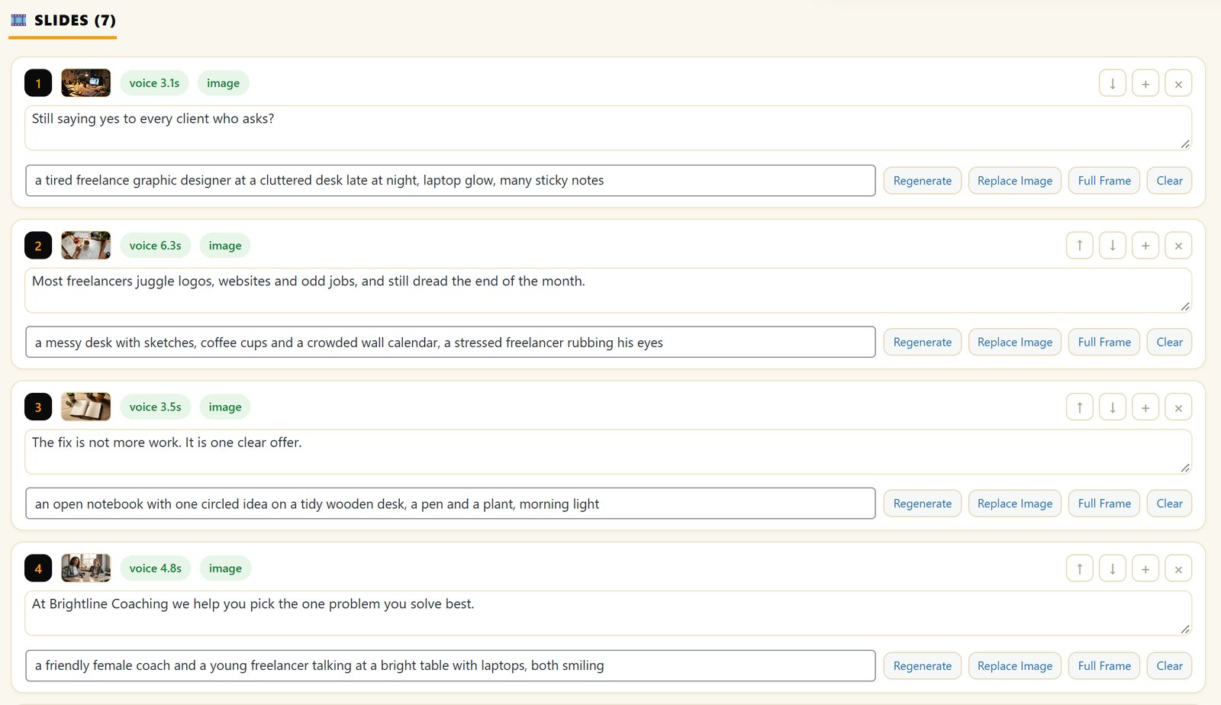Click plus icon on slide 3
Screen dimensions: 1221x705
1145,407
